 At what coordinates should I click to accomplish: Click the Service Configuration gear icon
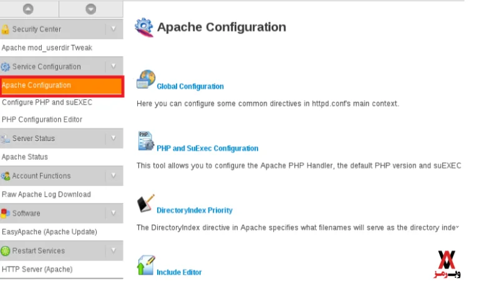pos(5,67)
